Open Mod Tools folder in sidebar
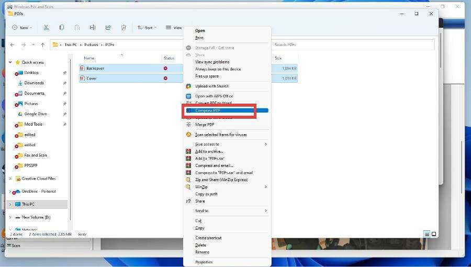 (x=33, y=124)
